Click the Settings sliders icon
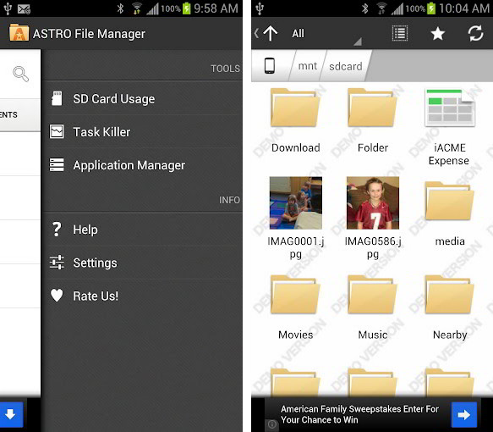493x432 pixels. point(57,263)
